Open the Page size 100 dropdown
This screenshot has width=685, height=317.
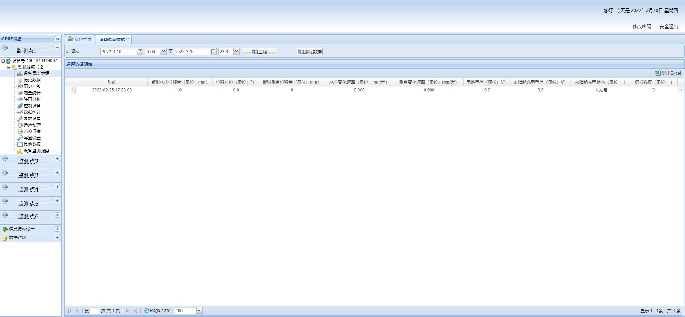[x=199, y=311]
